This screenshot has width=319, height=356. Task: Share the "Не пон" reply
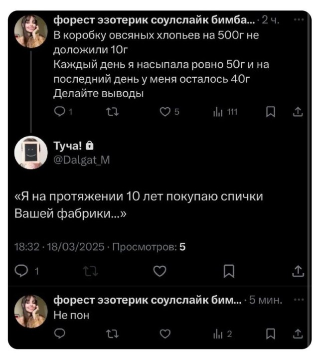click(297, 334)
